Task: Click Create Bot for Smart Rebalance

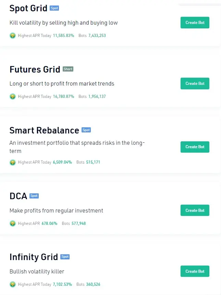Action: (x=195, y=147)
